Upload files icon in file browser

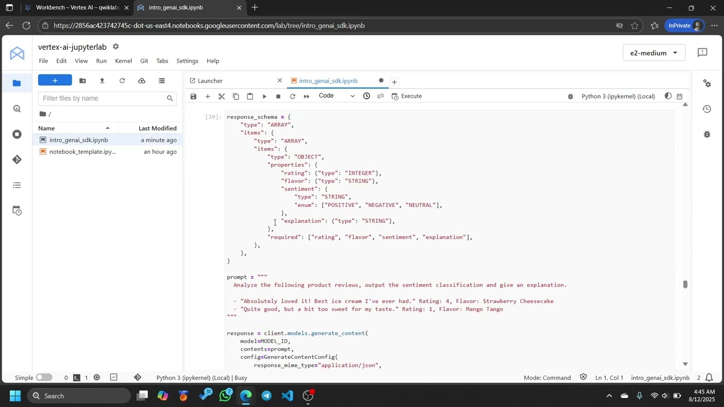tap(102, 81)
